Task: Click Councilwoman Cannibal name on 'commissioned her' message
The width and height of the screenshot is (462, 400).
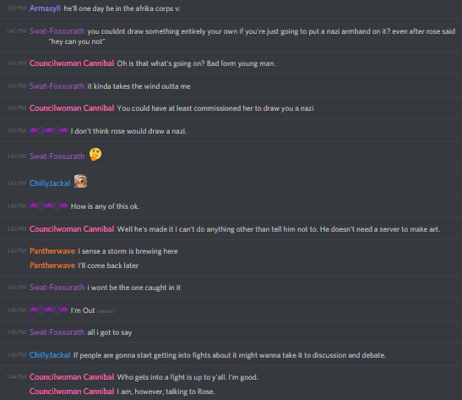Action: pyautogui.click(x=72, y=108)
